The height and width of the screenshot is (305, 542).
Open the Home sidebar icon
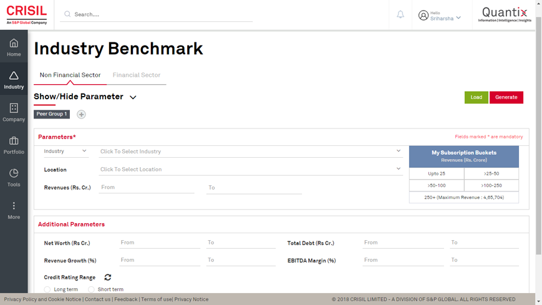14,43
